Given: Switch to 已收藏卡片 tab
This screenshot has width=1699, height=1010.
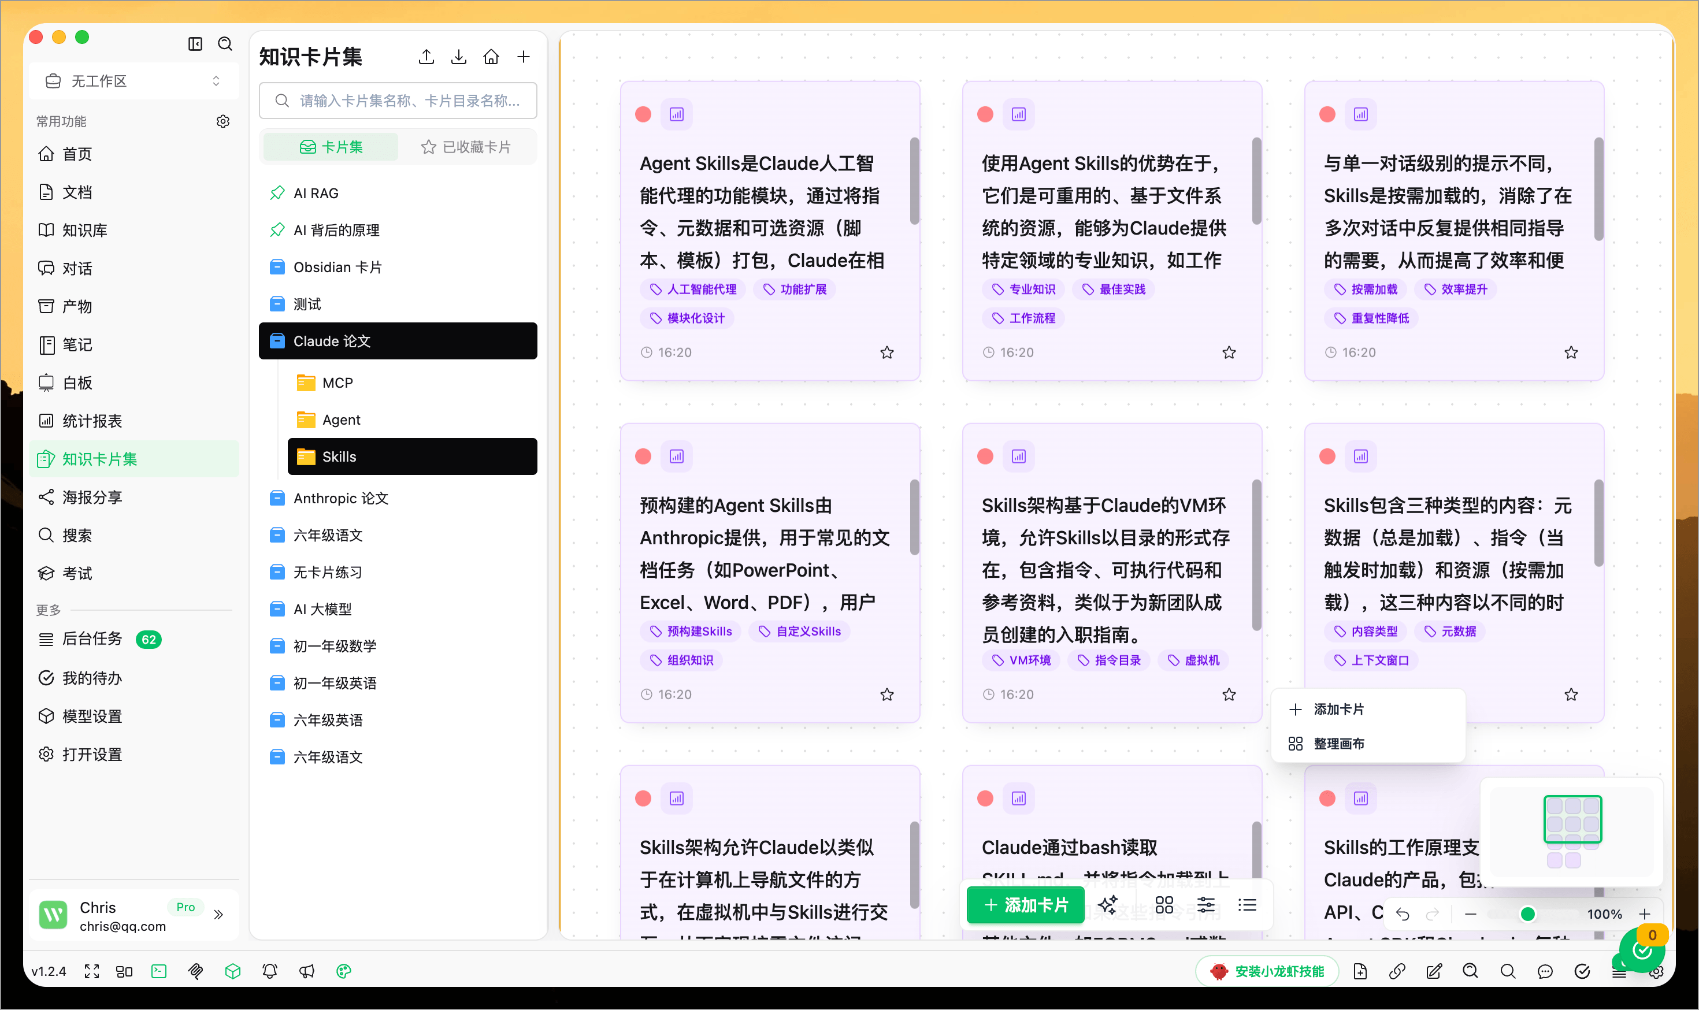Looking at the screenshot, I should tap(466, 146).
